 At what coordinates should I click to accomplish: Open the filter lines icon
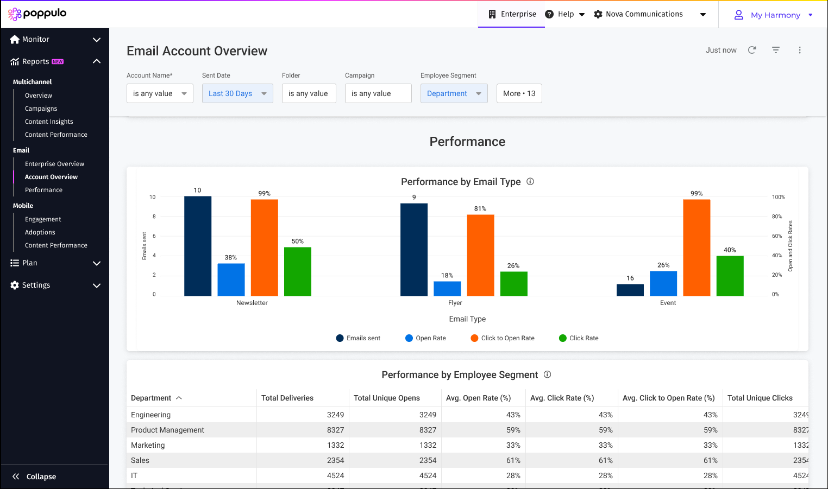point(776,50)
